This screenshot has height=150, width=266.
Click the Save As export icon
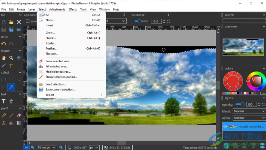pos(19,30)
